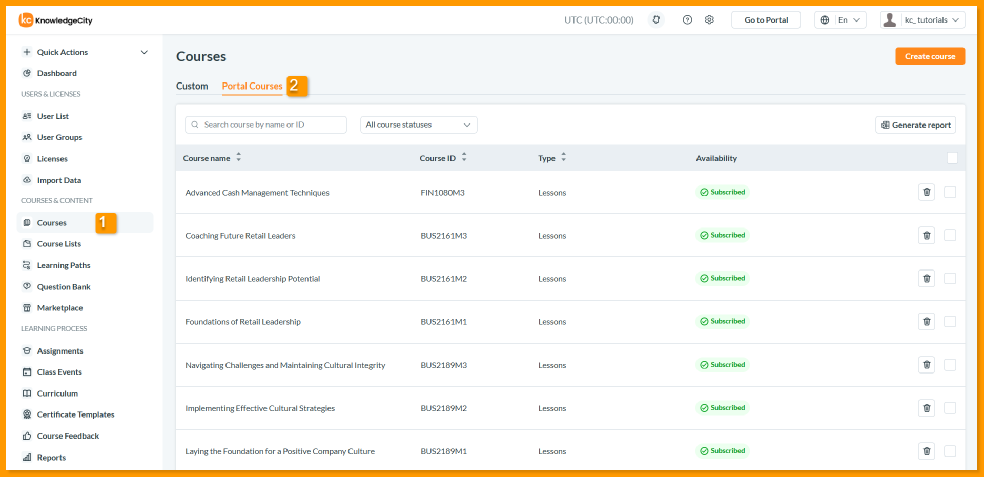Screen dimensions: 984x477
Task: Open the En language dropdown
Action: [840, 20]
